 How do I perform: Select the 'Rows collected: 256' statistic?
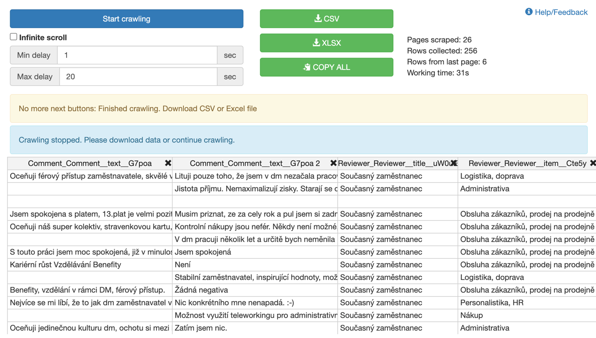click(442, 51)
